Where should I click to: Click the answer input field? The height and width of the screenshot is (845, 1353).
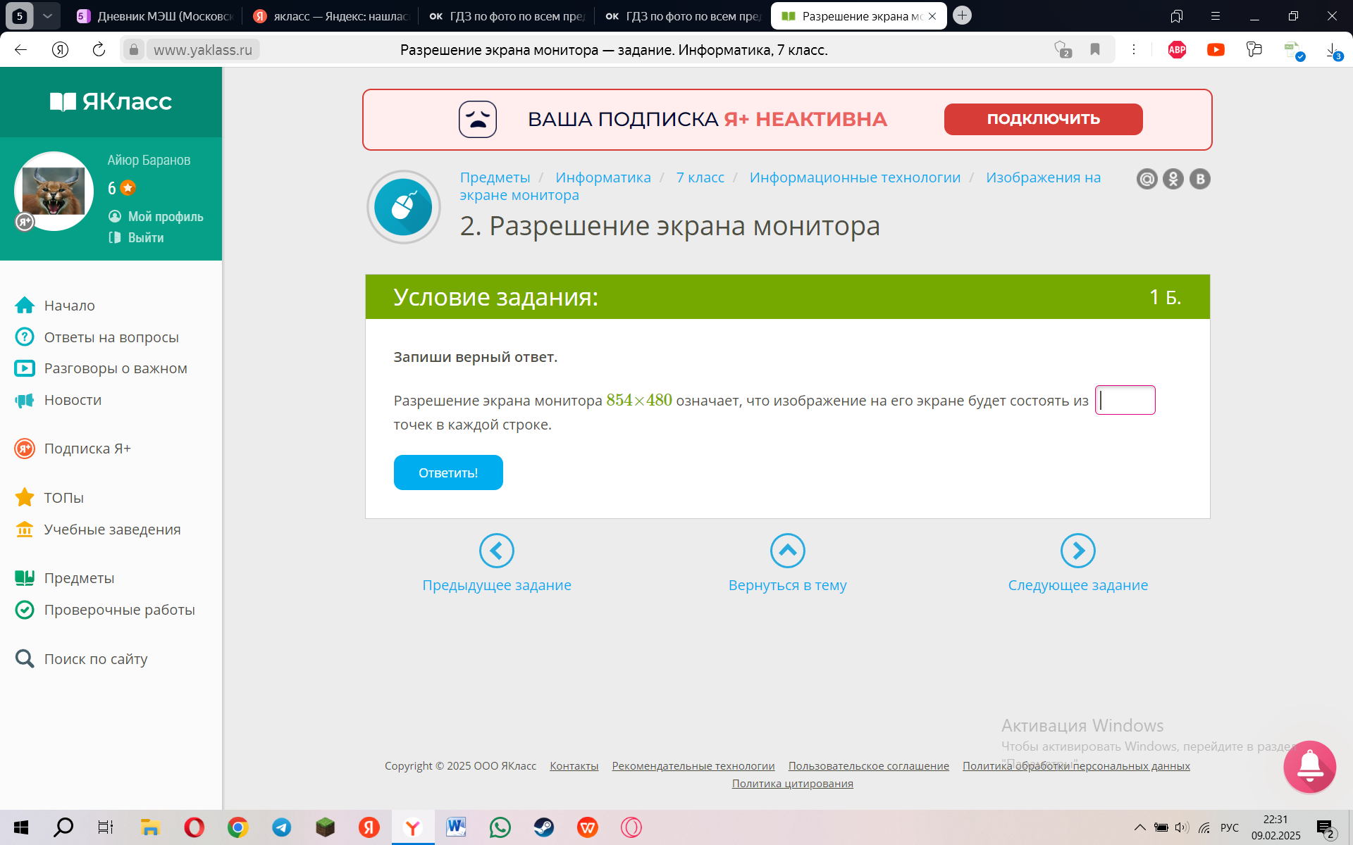click(1125, 400)
